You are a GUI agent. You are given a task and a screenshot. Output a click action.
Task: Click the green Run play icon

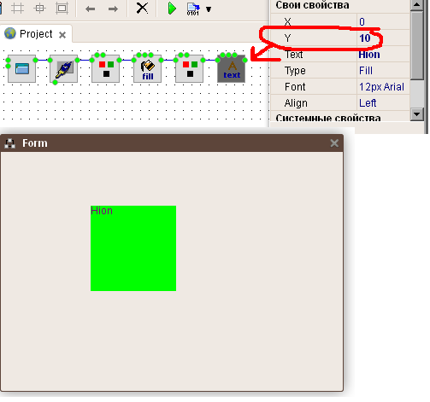172,9
